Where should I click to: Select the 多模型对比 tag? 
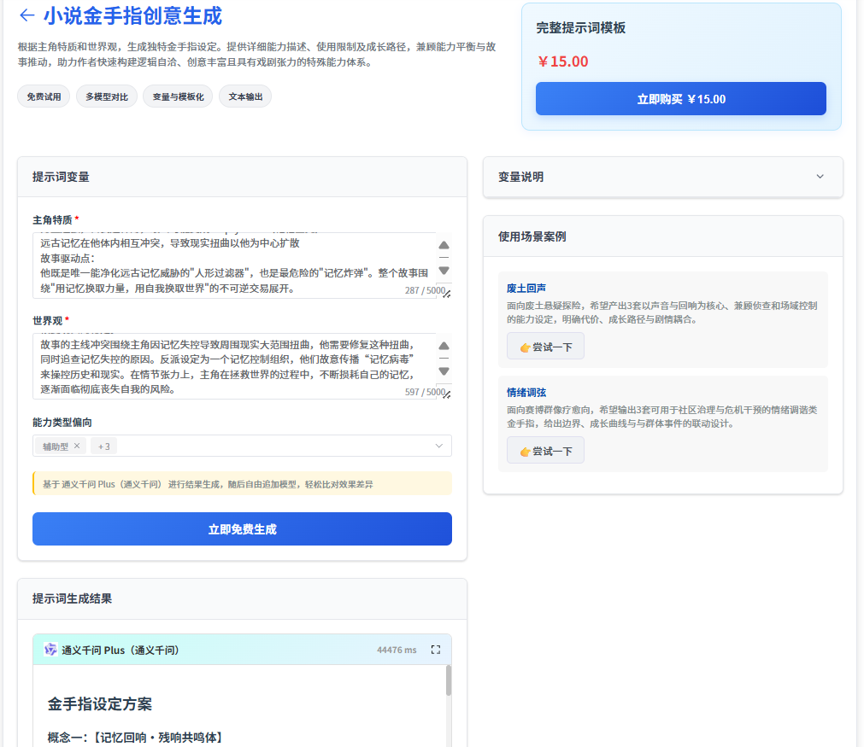(107, 96)
